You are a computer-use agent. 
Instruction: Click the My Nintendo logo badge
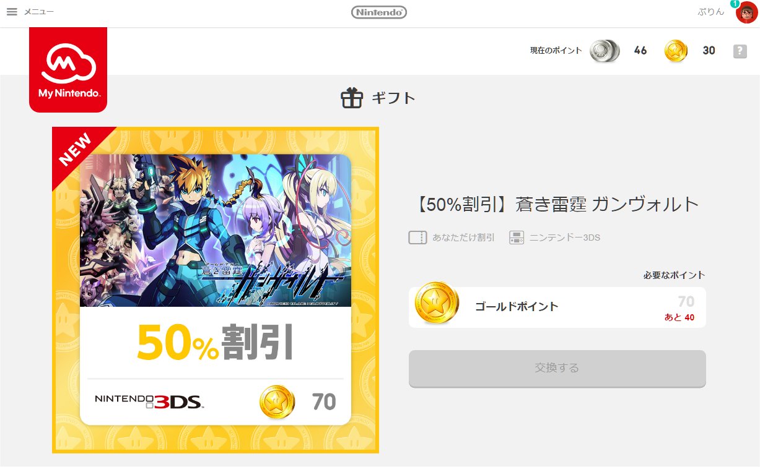pos(68,70)
